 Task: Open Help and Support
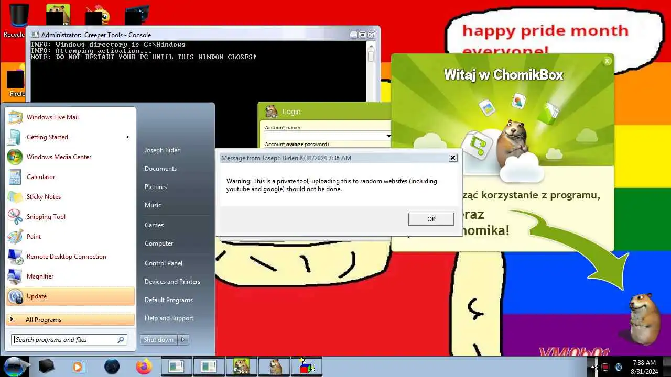(169, 318)
